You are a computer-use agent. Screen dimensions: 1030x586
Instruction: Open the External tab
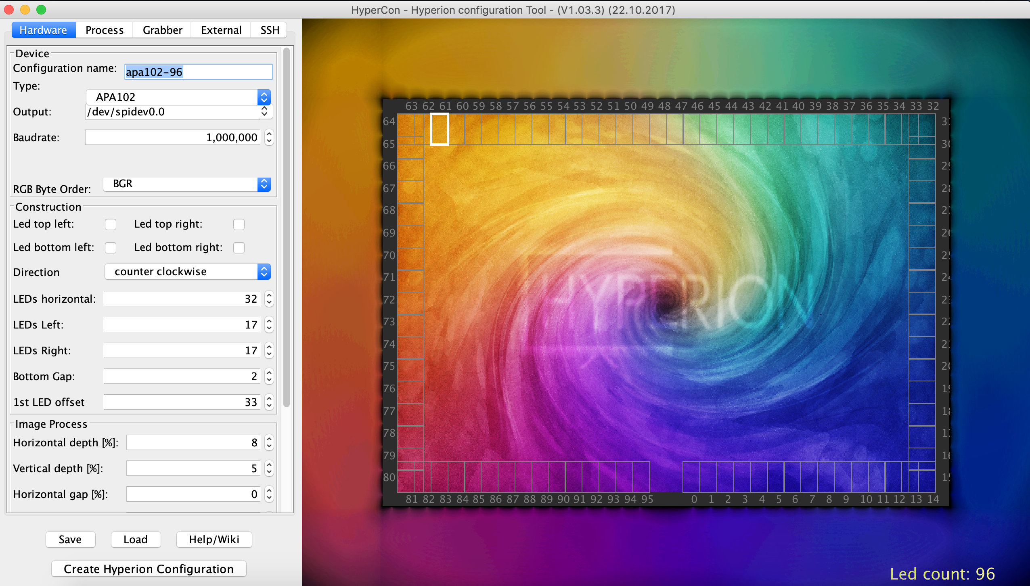click(221, 30)
